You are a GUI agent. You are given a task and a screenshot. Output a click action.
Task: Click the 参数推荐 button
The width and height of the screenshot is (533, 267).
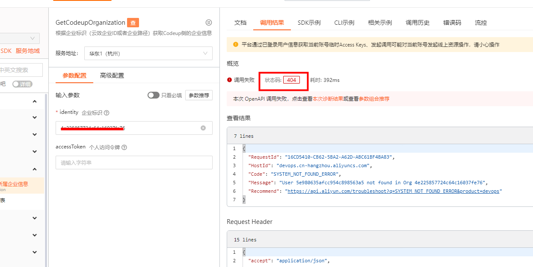(x=199, y=95)
